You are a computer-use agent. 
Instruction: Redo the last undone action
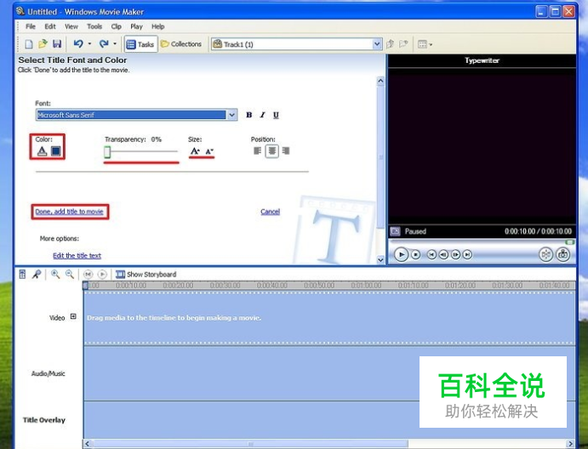[104, 44]
